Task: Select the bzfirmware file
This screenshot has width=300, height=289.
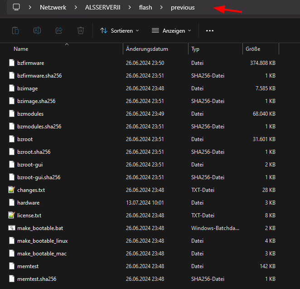Action: [x=31, y=63]
